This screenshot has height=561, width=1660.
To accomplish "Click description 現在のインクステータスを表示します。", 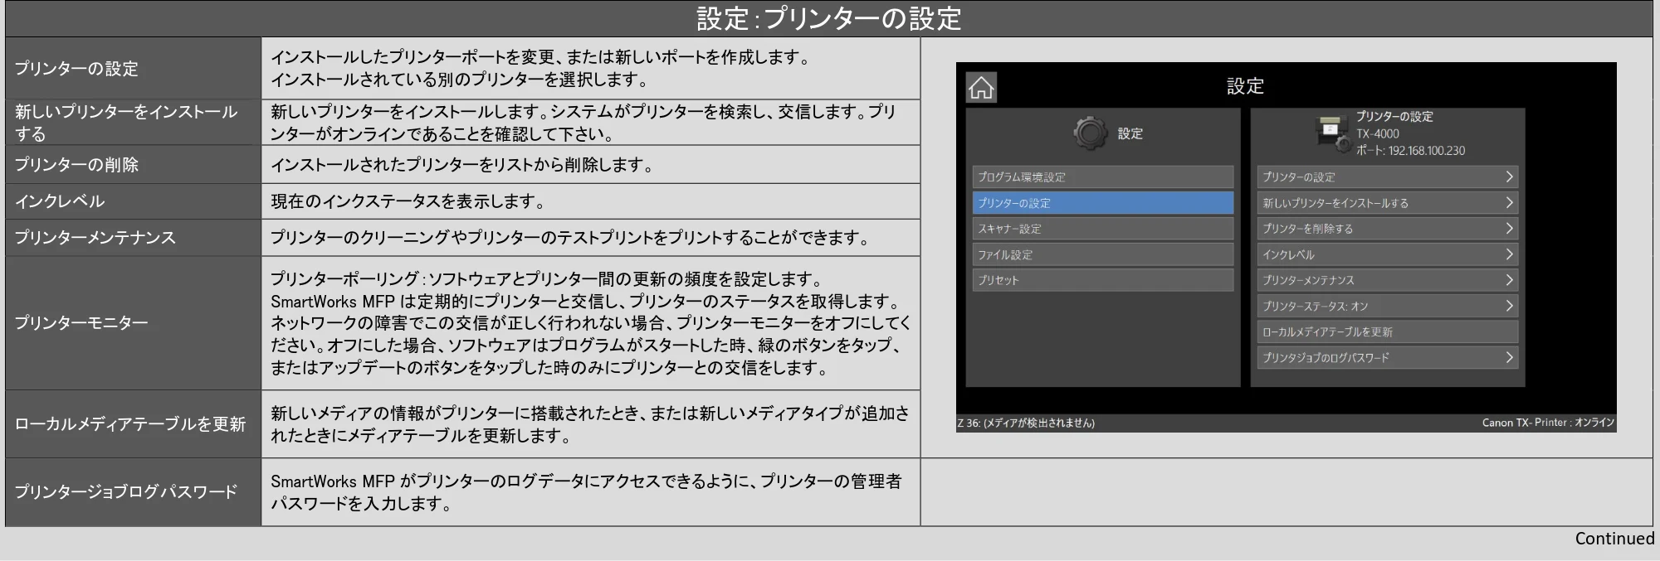I will (408, 201).
